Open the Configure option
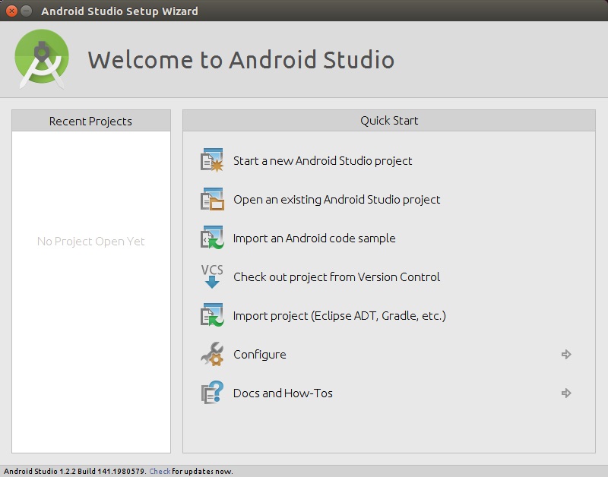 260,354
